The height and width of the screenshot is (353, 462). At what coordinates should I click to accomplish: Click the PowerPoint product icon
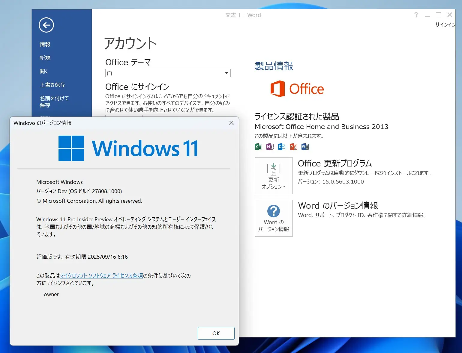(293, 147)
